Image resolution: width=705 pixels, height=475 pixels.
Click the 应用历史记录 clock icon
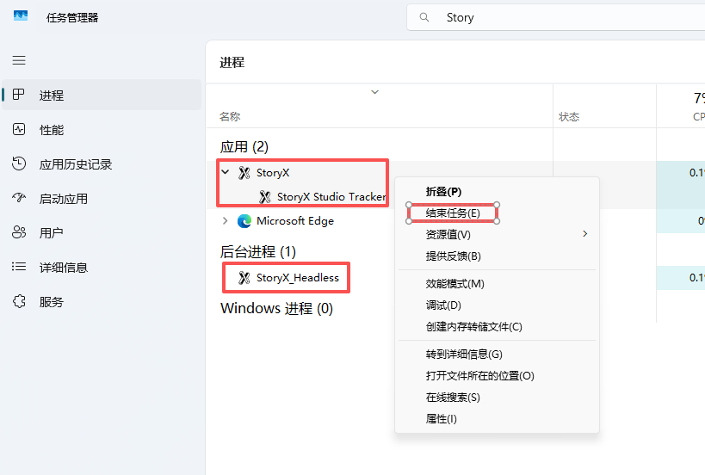[x=19, y=163]
